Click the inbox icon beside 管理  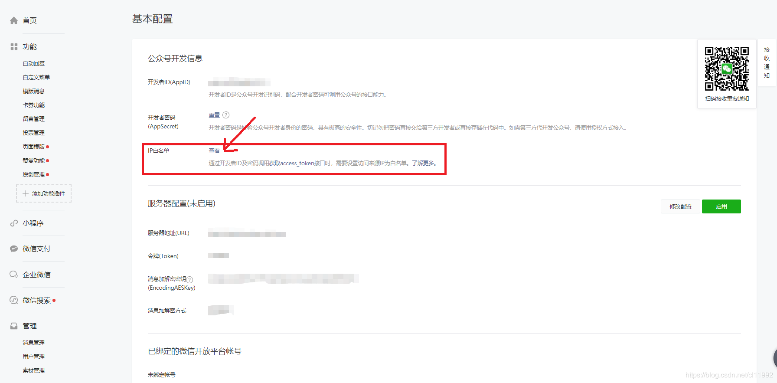tap(14, 326)
